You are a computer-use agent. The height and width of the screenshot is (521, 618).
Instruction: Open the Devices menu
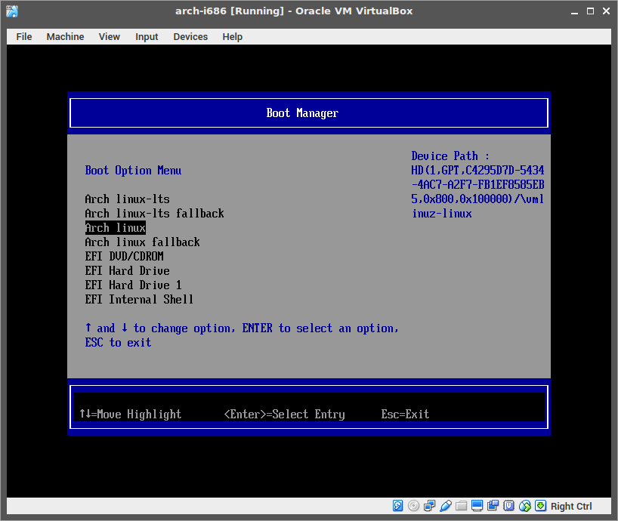coord(190,37)
